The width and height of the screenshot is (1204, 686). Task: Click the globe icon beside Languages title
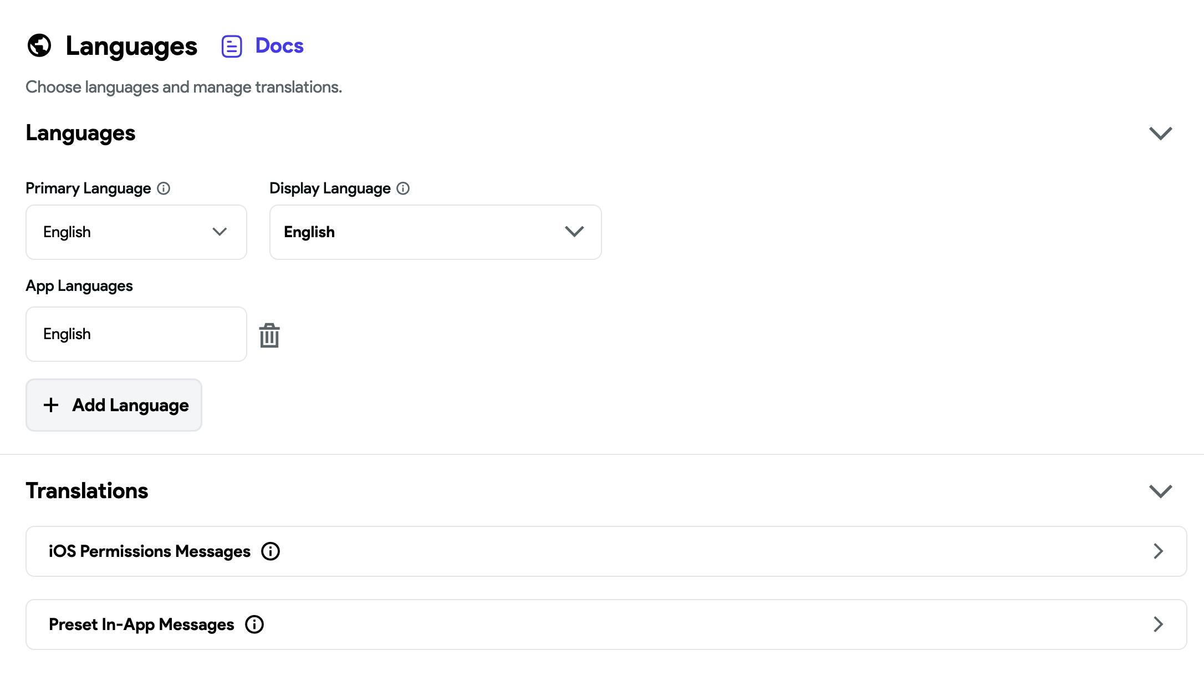39,45
